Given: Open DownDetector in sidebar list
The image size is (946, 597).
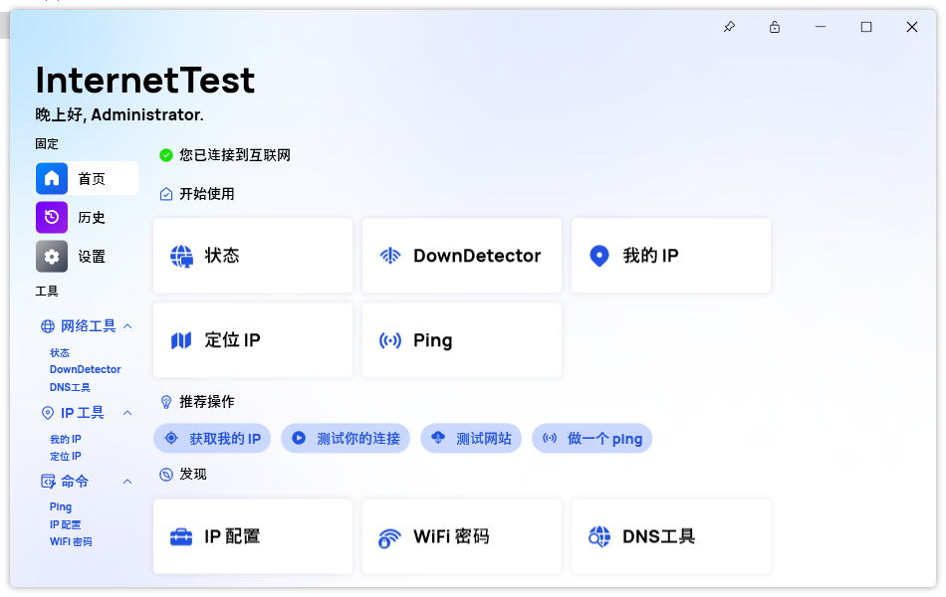Looking at the screenshot, I should [x=85, y=370].
